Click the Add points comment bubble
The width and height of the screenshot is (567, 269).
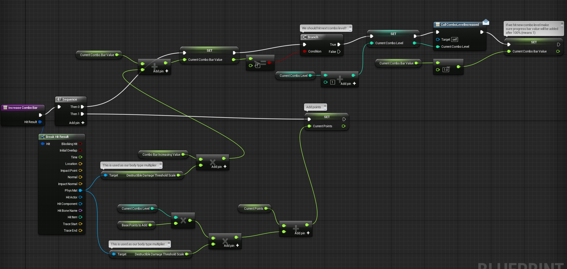[315, 107]
